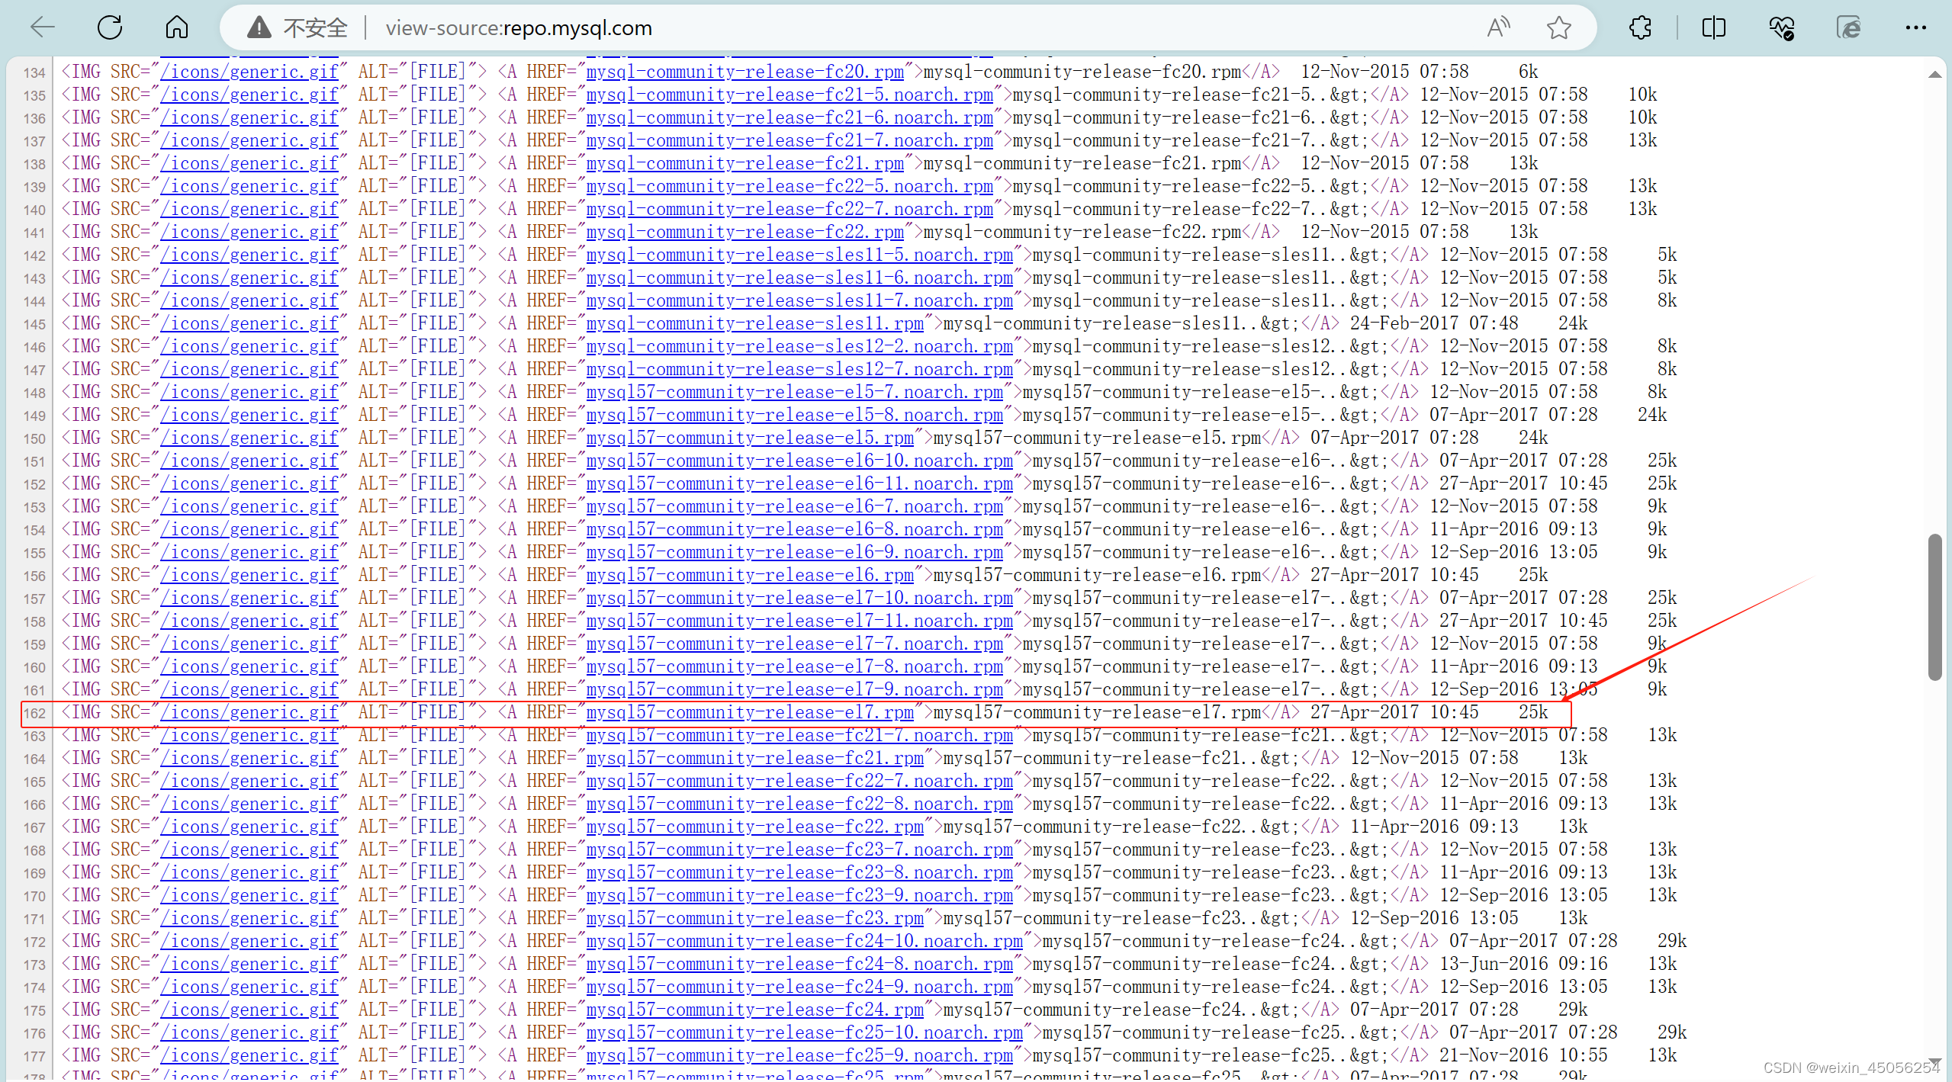
Task: Open /icons/generic.gif link on line 134
Action: (249, 72)
